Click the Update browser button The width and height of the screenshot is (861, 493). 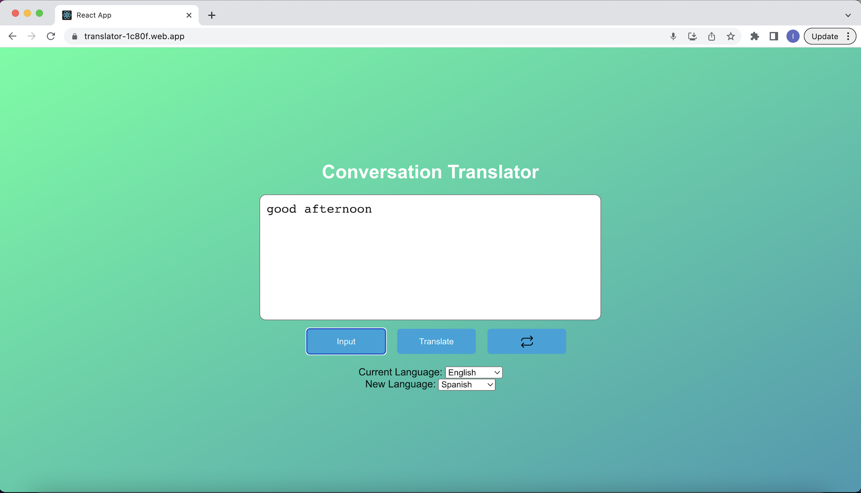824,36
